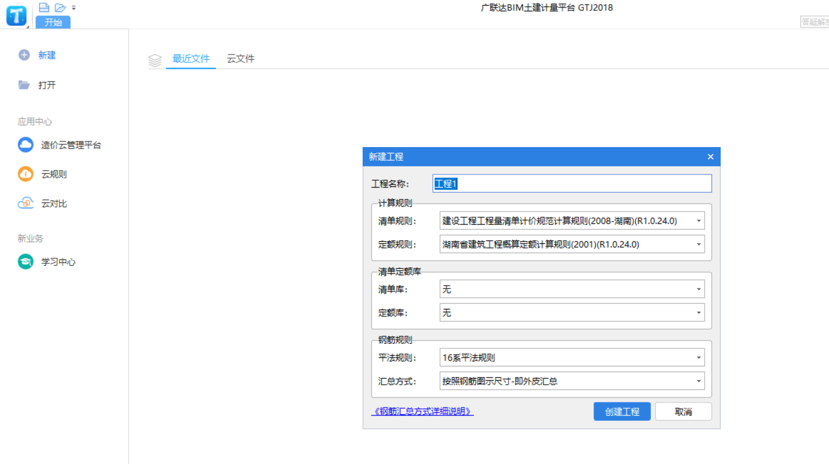Open the 平法规则 dropdown
Image resolution: width=829 pixels, height=464 pixels.
[x=572, y=357]
